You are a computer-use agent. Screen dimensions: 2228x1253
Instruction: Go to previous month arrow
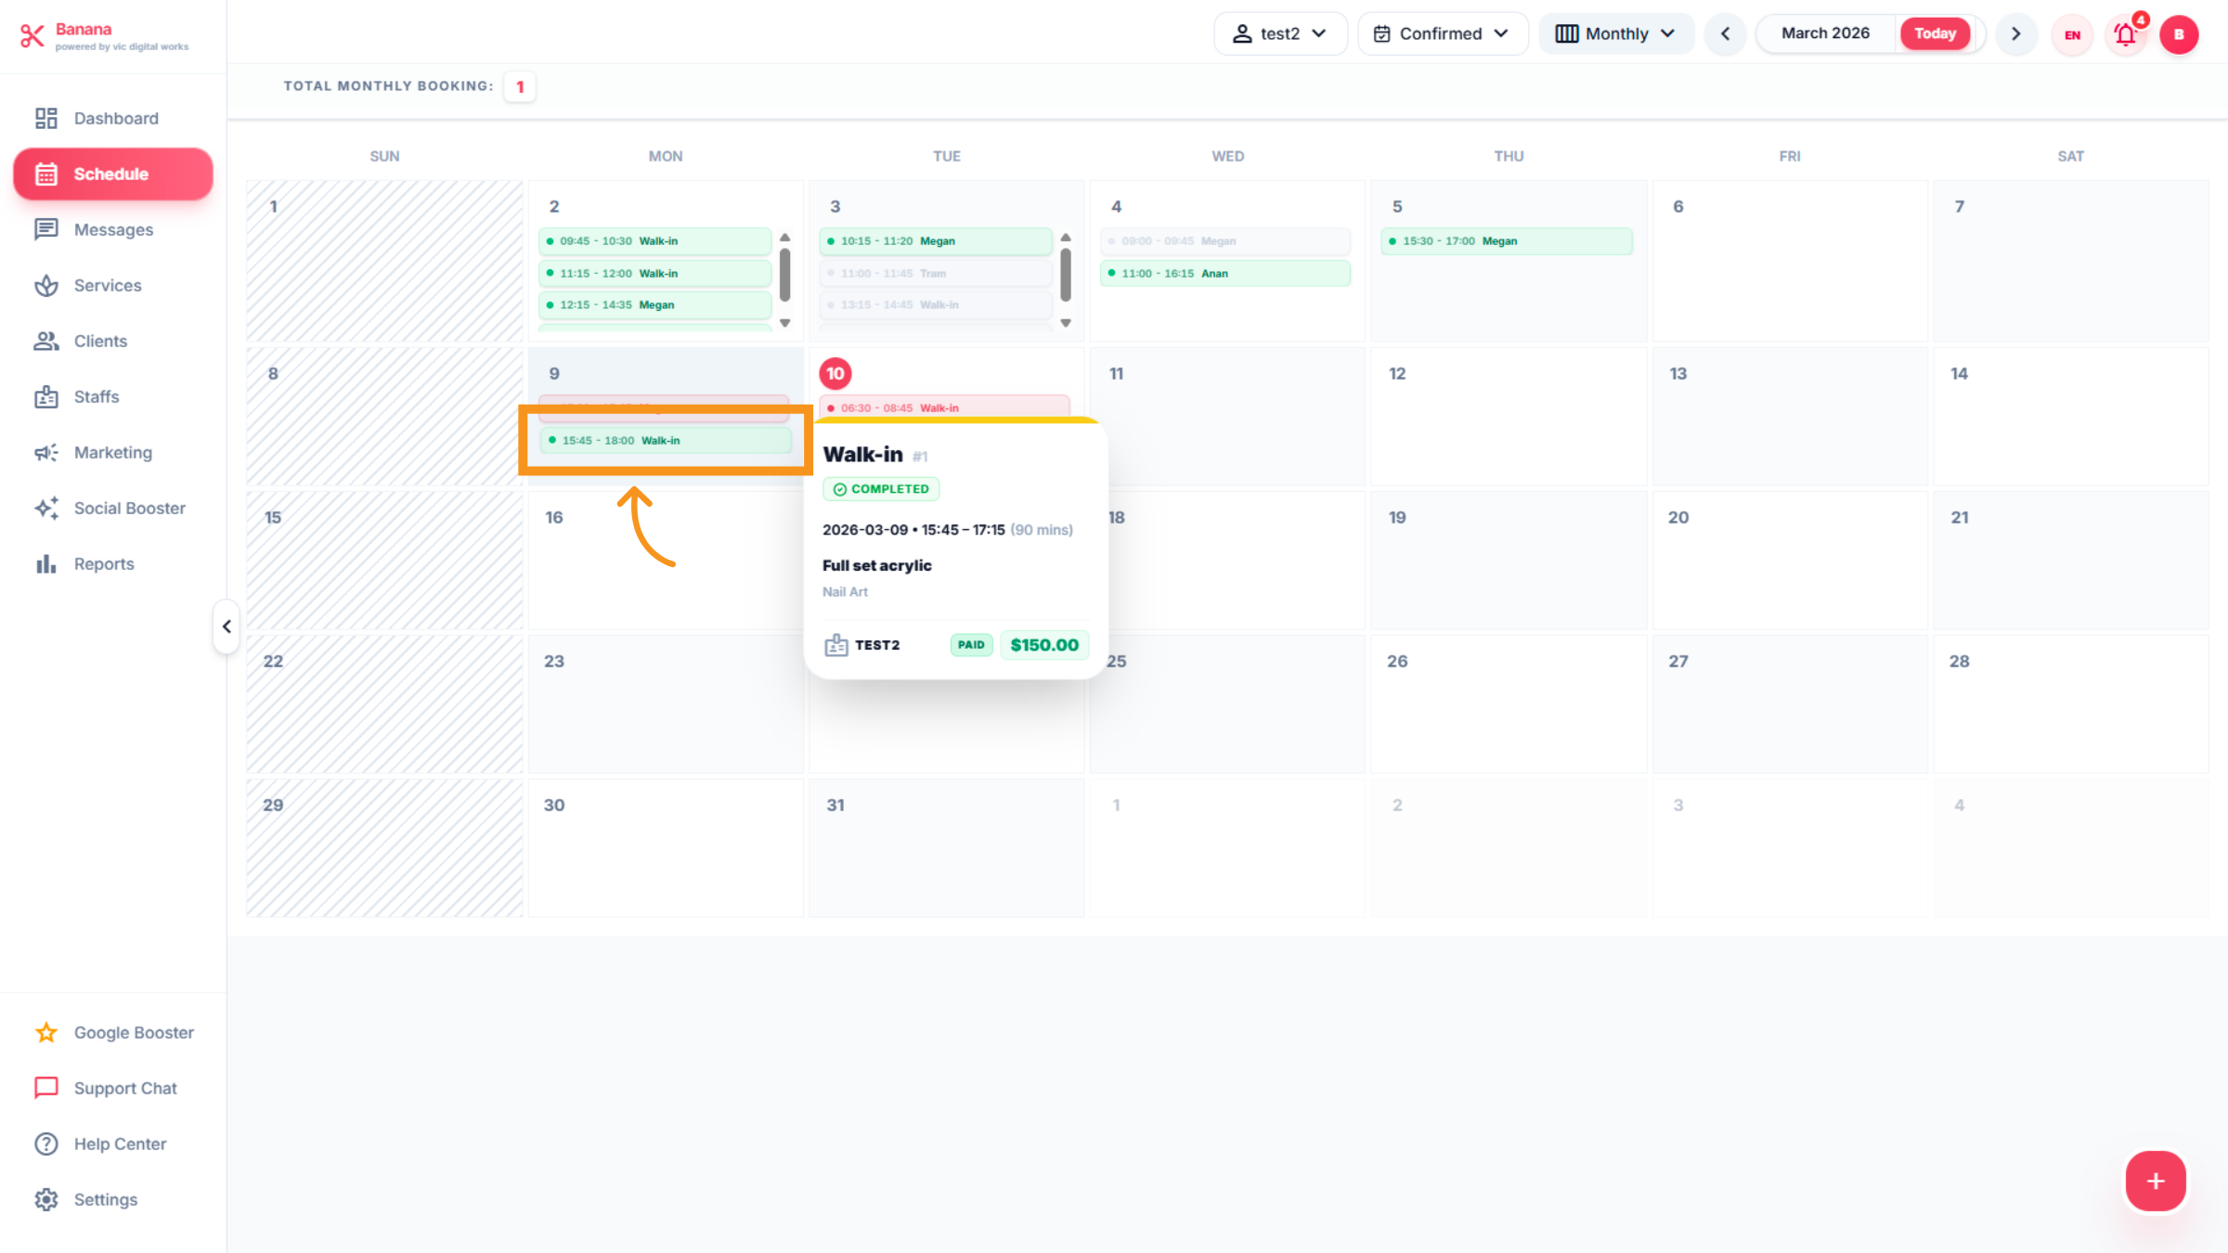(x=1725, y=34)
